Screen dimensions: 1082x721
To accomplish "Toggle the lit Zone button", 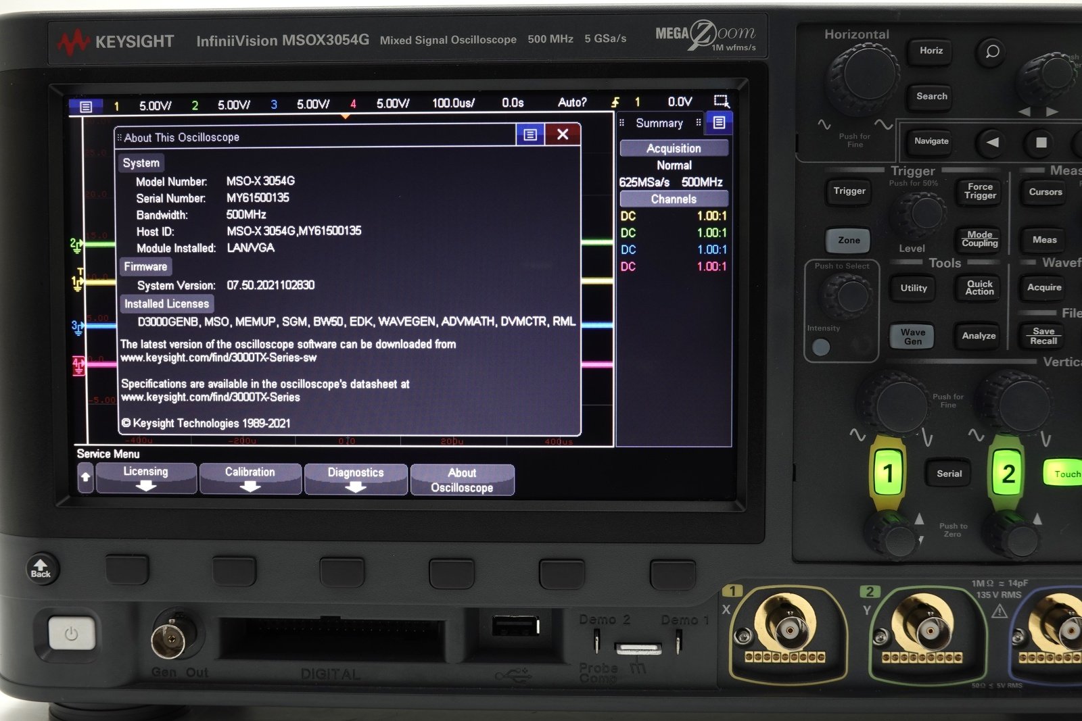I will coord(849,240).
